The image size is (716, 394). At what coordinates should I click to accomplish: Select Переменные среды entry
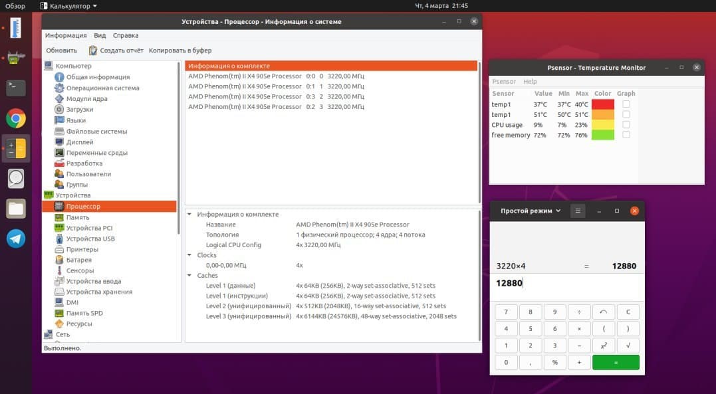(97, 153)
